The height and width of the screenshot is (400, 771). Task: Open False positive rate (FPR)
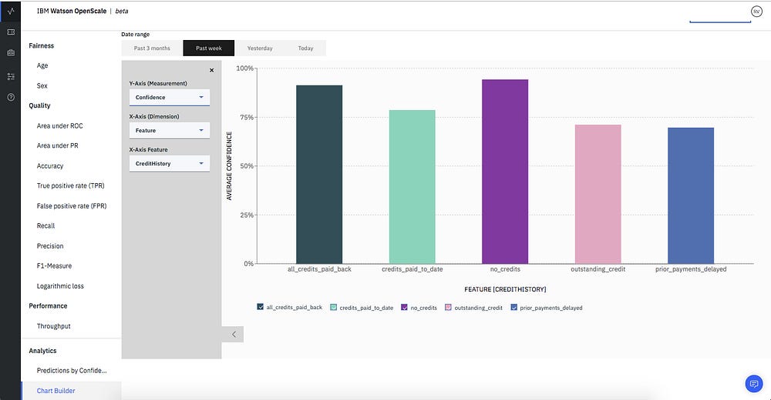coord(71,205)
